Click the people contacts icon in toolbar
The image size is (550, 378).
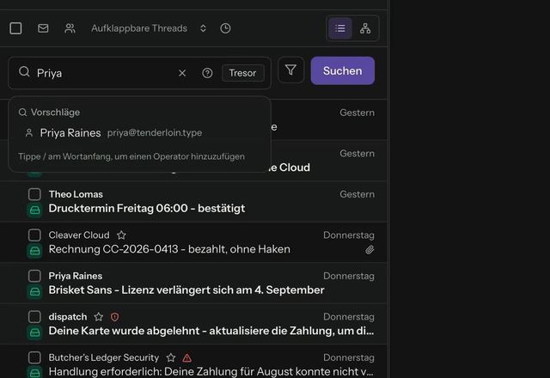point(70,28)
